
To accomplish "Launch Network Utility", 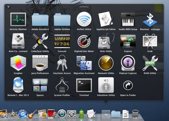I will coord(106,63).
